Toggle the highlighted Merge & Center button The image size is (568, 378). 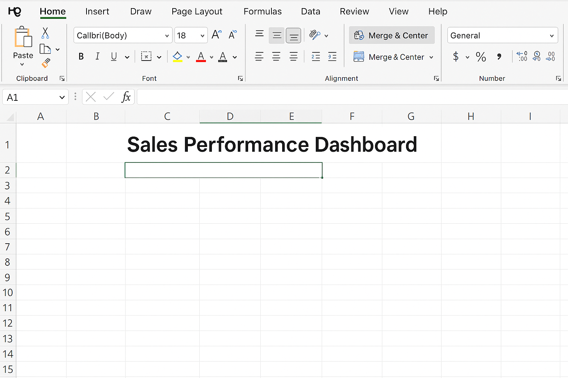tap(392, 35)
